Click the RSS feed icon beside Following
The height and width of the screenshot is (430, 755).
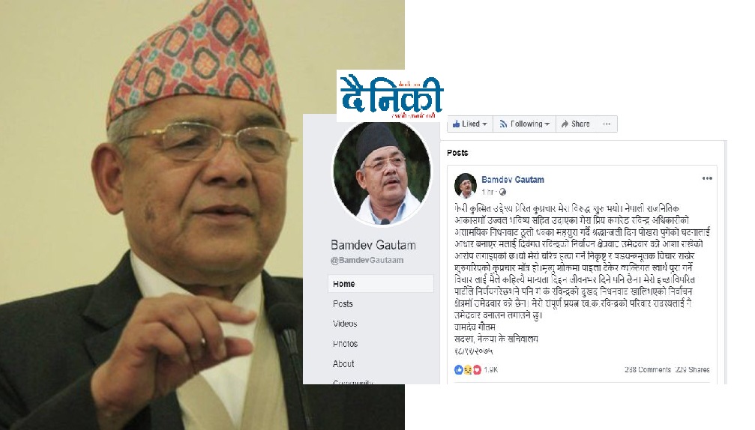(x=504, y=124)
